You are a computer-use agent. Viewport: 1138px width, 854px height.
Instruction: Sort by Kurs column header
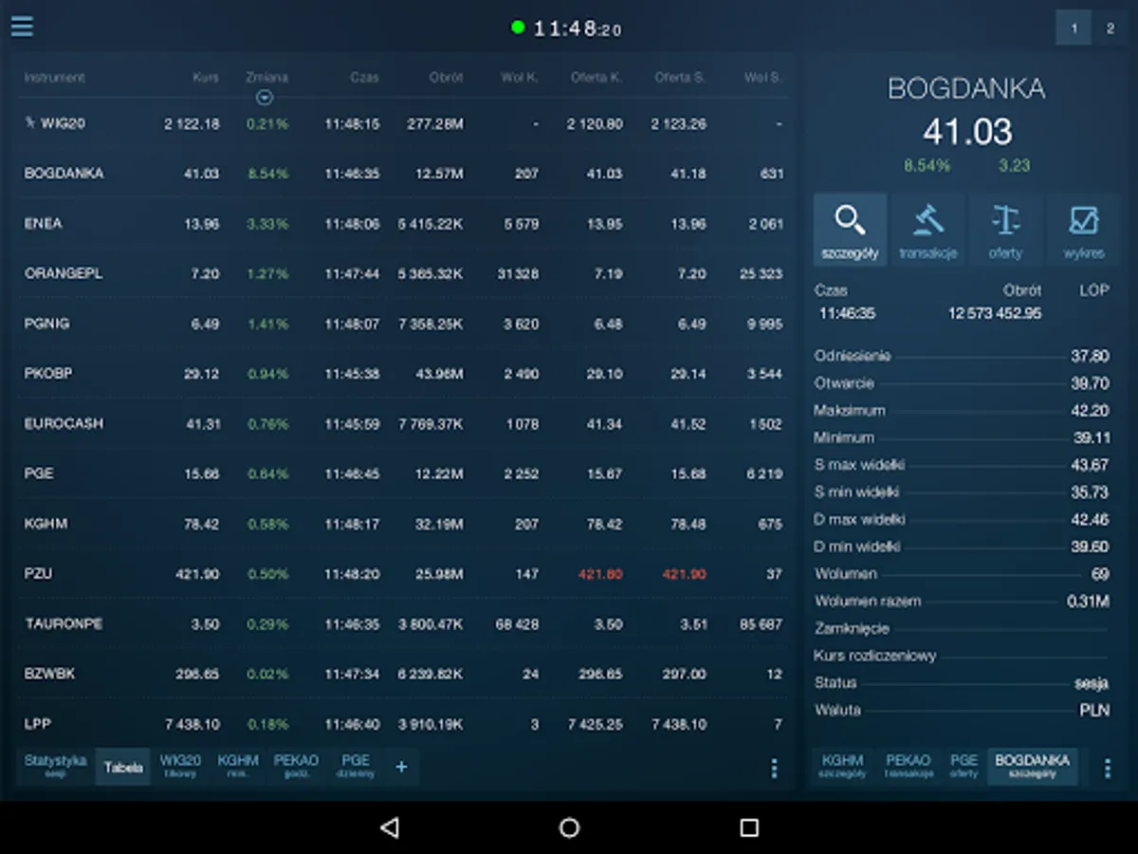pyautogui.click(x=205, y=77)
